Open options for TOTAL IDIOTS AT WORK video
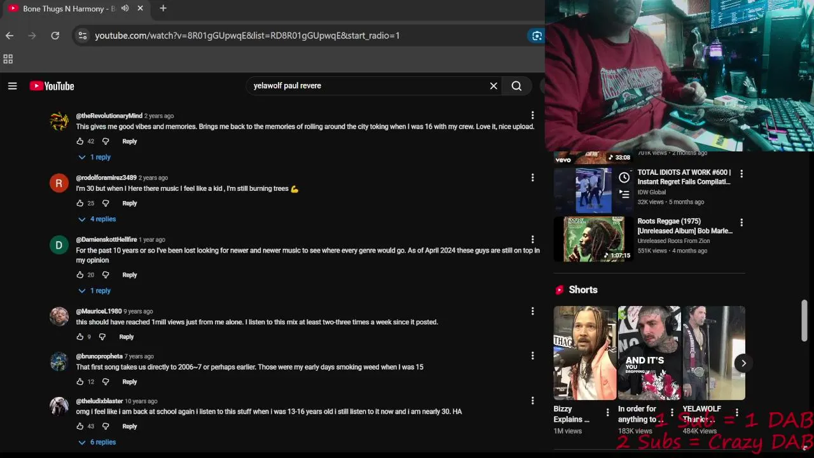This screenshot has height=458, width=814. (x=741, y=173)
